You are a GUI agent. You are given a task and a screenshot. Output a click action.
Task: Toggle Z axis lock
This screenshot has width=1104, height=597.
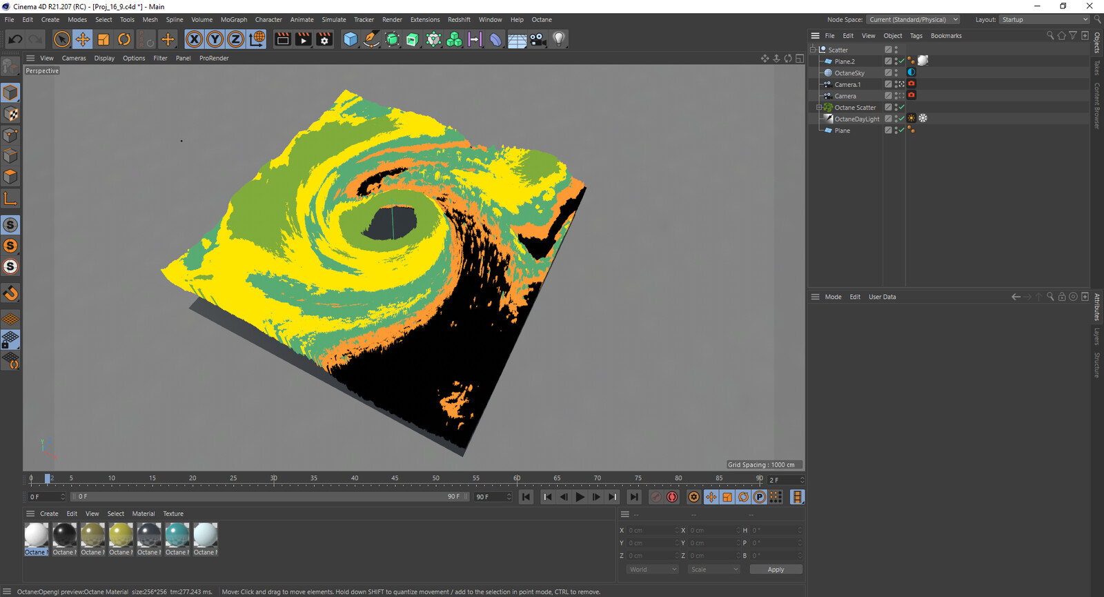click(235, 39)
